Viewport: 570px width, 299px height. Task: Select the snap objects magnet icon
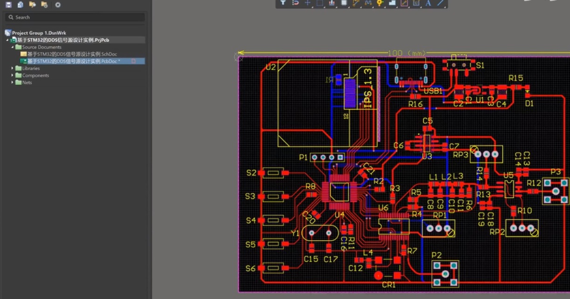[x=295, y=3]
